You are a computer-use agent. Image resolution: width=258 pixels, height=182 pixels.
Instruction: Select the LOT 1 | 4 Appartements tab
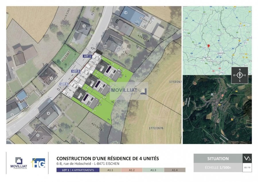pos(78,170)
